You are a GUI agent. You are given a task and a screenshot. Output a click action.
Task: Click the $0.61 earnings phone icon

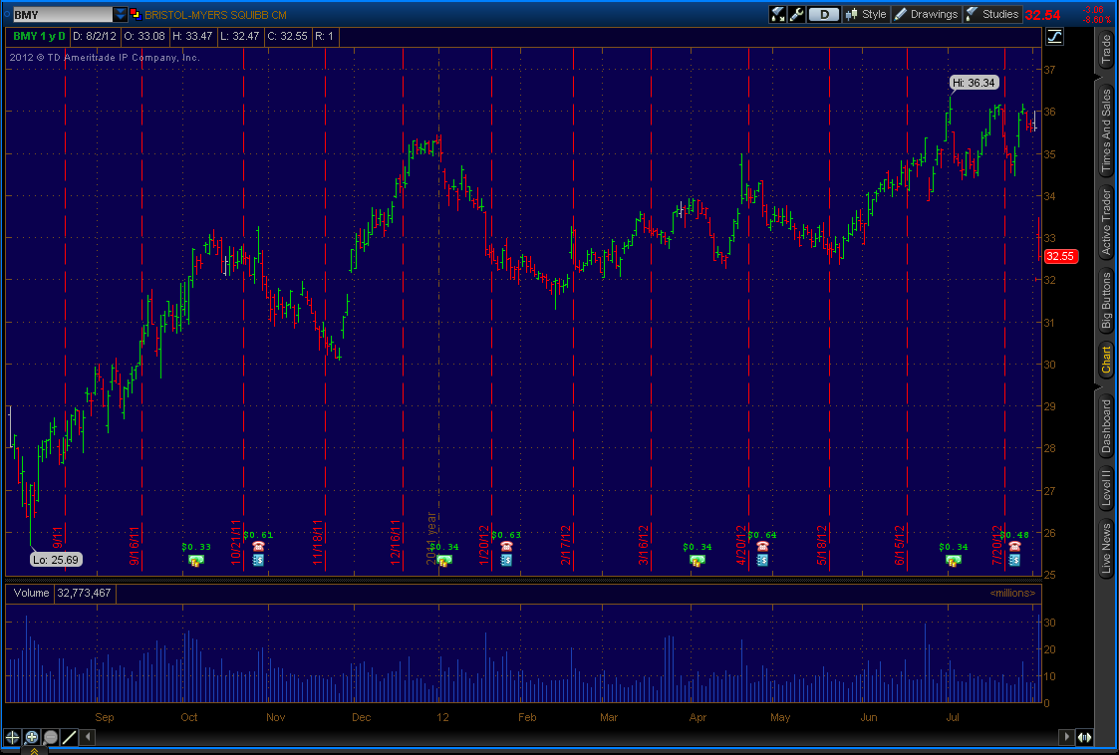(258, 546)
